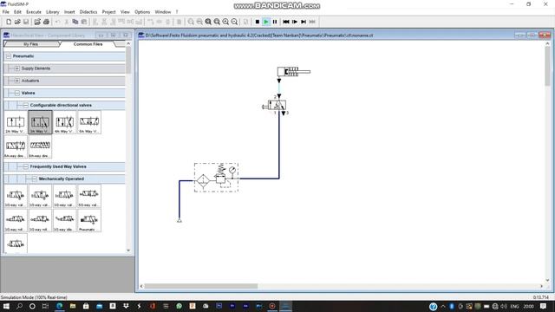Select the 4/n Way Valve library symbol

click(x=64, y=122)
